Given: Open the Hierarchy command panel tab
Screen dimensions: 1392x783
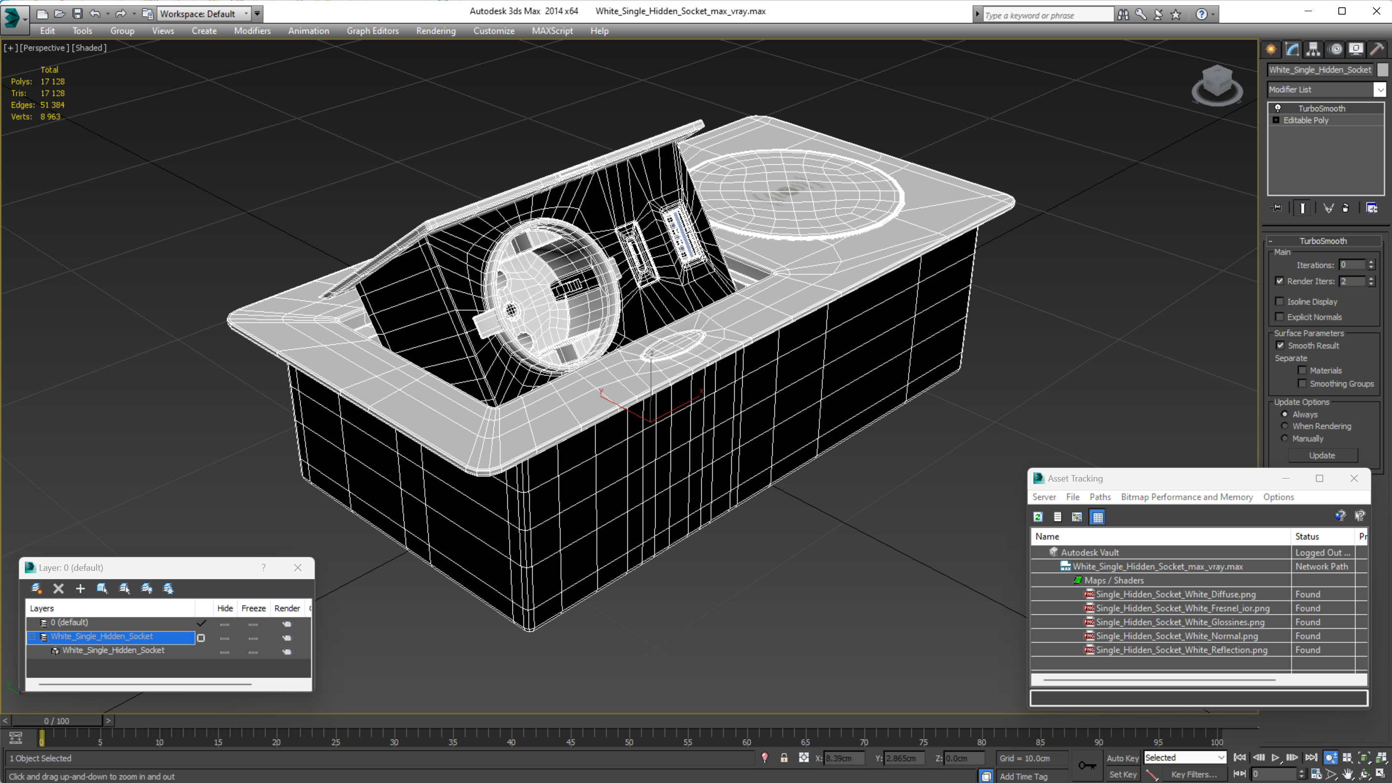Looking at the screenshot, I should click(1313, 50).
